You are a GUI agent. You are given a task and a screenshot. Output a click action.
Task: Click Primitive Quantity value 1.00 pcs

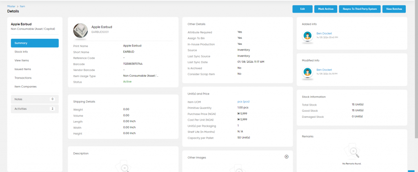pos(243,108)
